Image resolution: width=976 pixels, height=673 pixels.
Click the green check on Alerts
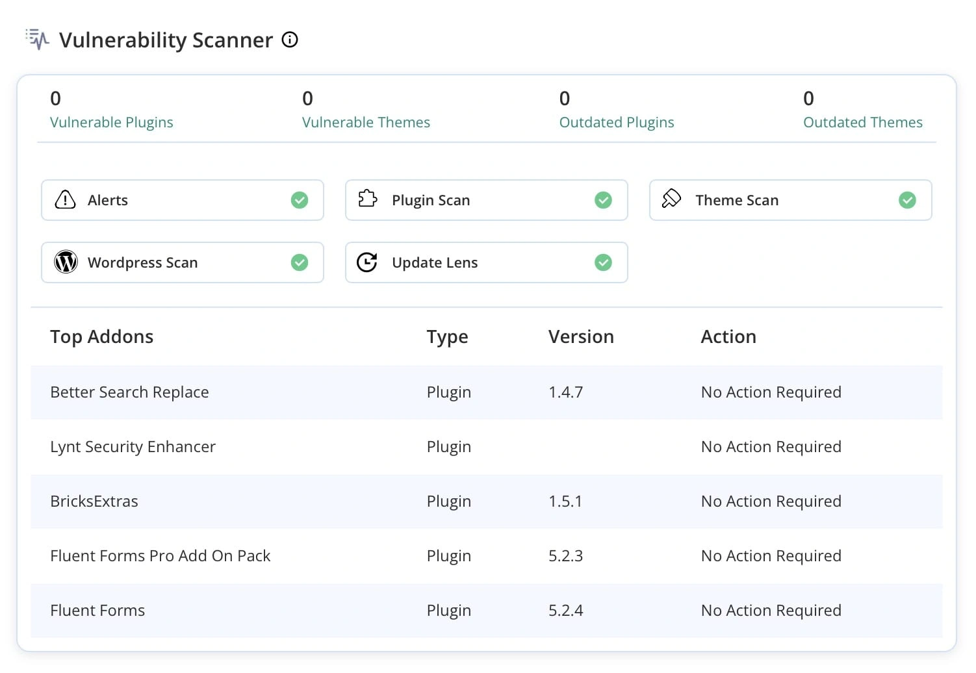(x=300, y=200)
